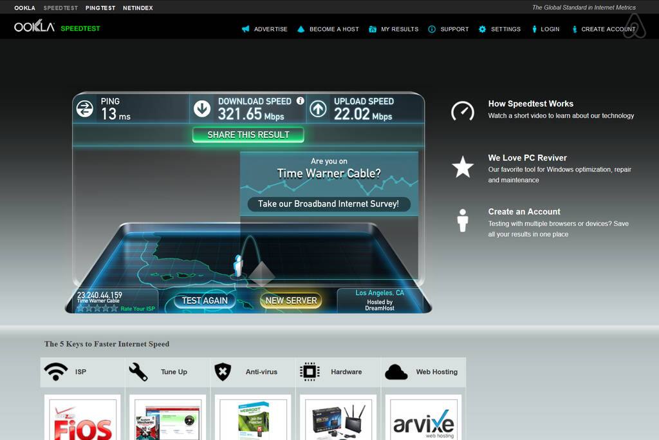The height and width of the screenshot is (440, 659).
Task: Click the wrench icon in Tune Up tab
Action: click(138, 372)
